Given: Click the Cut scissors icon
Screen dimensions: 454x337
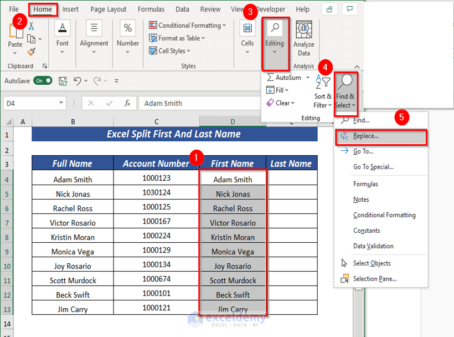Looking at the screenshot, I should pos(32,26).
